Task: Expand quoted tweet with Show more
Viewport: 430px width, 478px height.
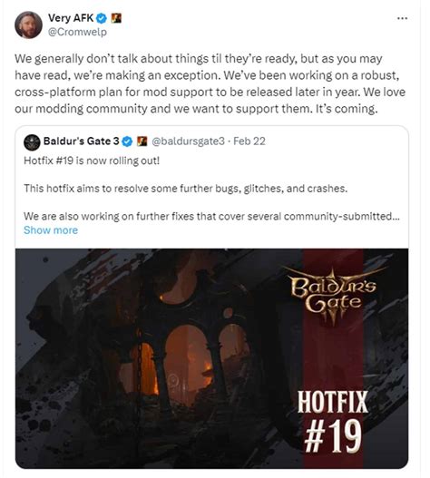Action: (51, 230)
